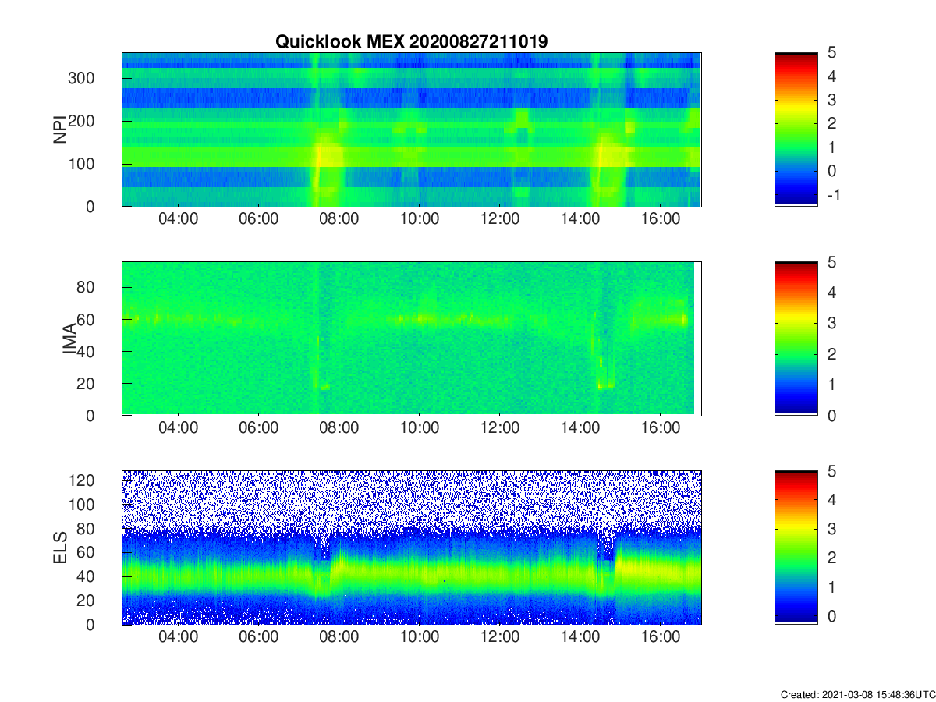Image resolution: width=936 pixels, height=702 pixels.
Task: Select the IMA y-axis label
Action: tap(70, 339)
